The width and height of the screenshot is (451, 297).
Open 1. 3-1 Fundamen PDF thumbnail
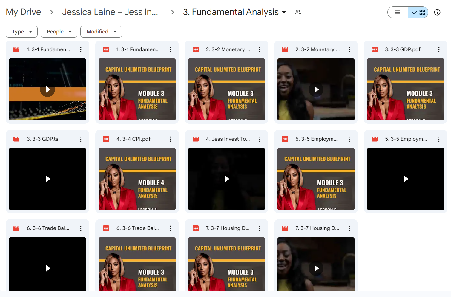pyautogui.click(x=137, y=89)
